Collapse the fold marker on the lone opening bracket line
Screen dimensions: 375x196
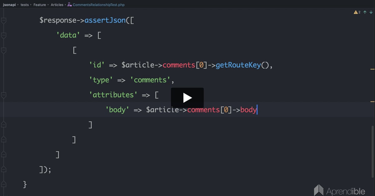[x=4, y=51]
